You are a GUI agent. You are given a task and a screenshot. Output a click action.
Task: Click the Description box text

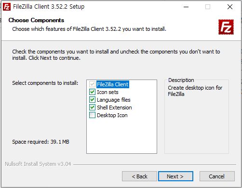click(195, 91)
